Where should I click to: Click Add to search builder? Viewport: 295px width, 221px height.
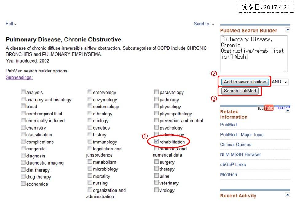245,82
